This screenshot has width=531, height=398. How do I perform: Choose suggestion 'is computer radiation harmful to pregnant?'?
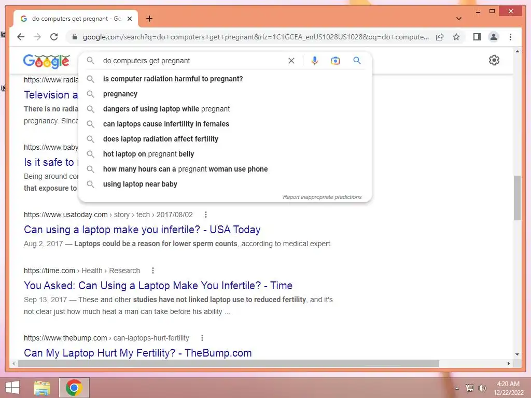[225, 79]
